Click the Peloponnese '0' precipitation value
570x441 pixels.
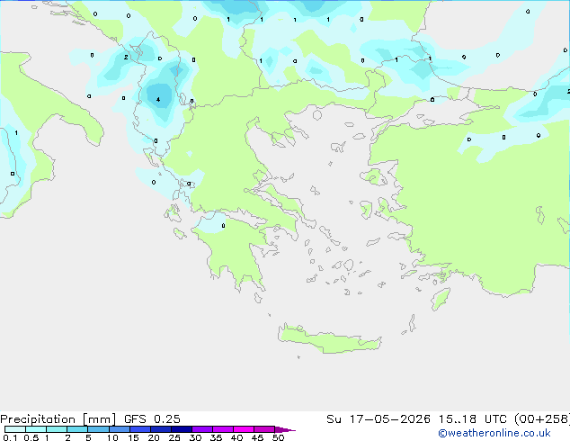point(223,226)
